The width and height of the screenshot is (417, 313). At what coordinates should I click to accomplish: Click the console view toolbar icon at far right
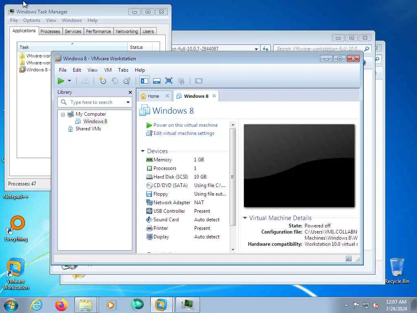199,81
